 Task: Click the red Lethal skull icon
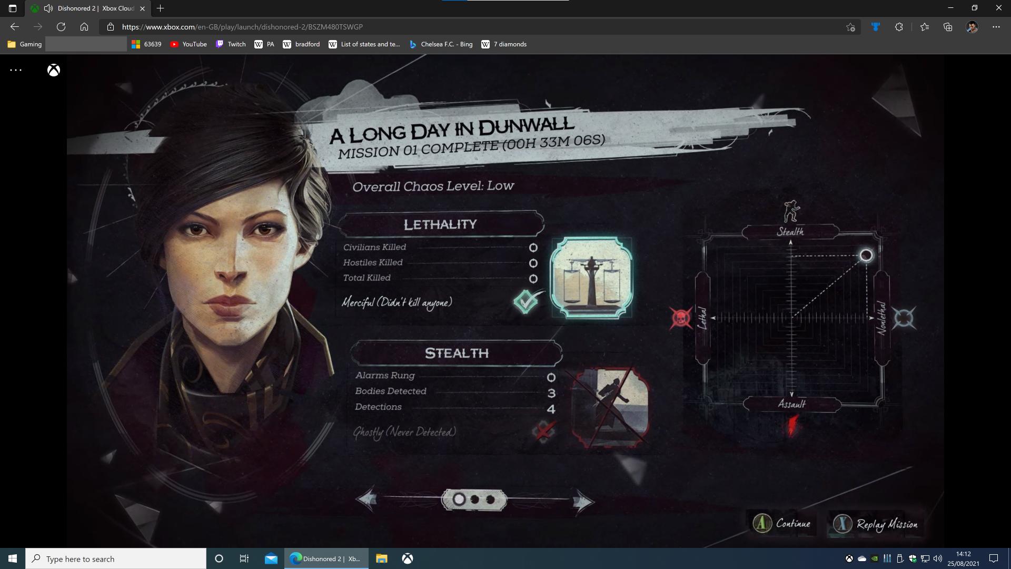point(681,318)
